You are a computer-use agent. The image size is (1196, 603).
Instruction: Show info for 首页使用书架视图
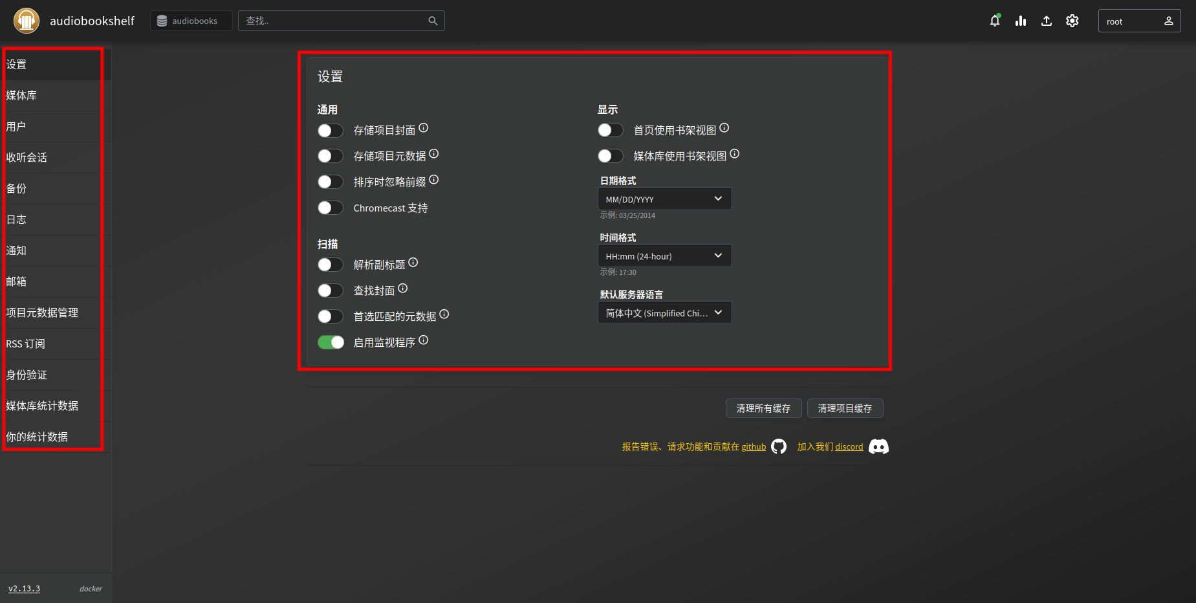(x=724, y=127)
